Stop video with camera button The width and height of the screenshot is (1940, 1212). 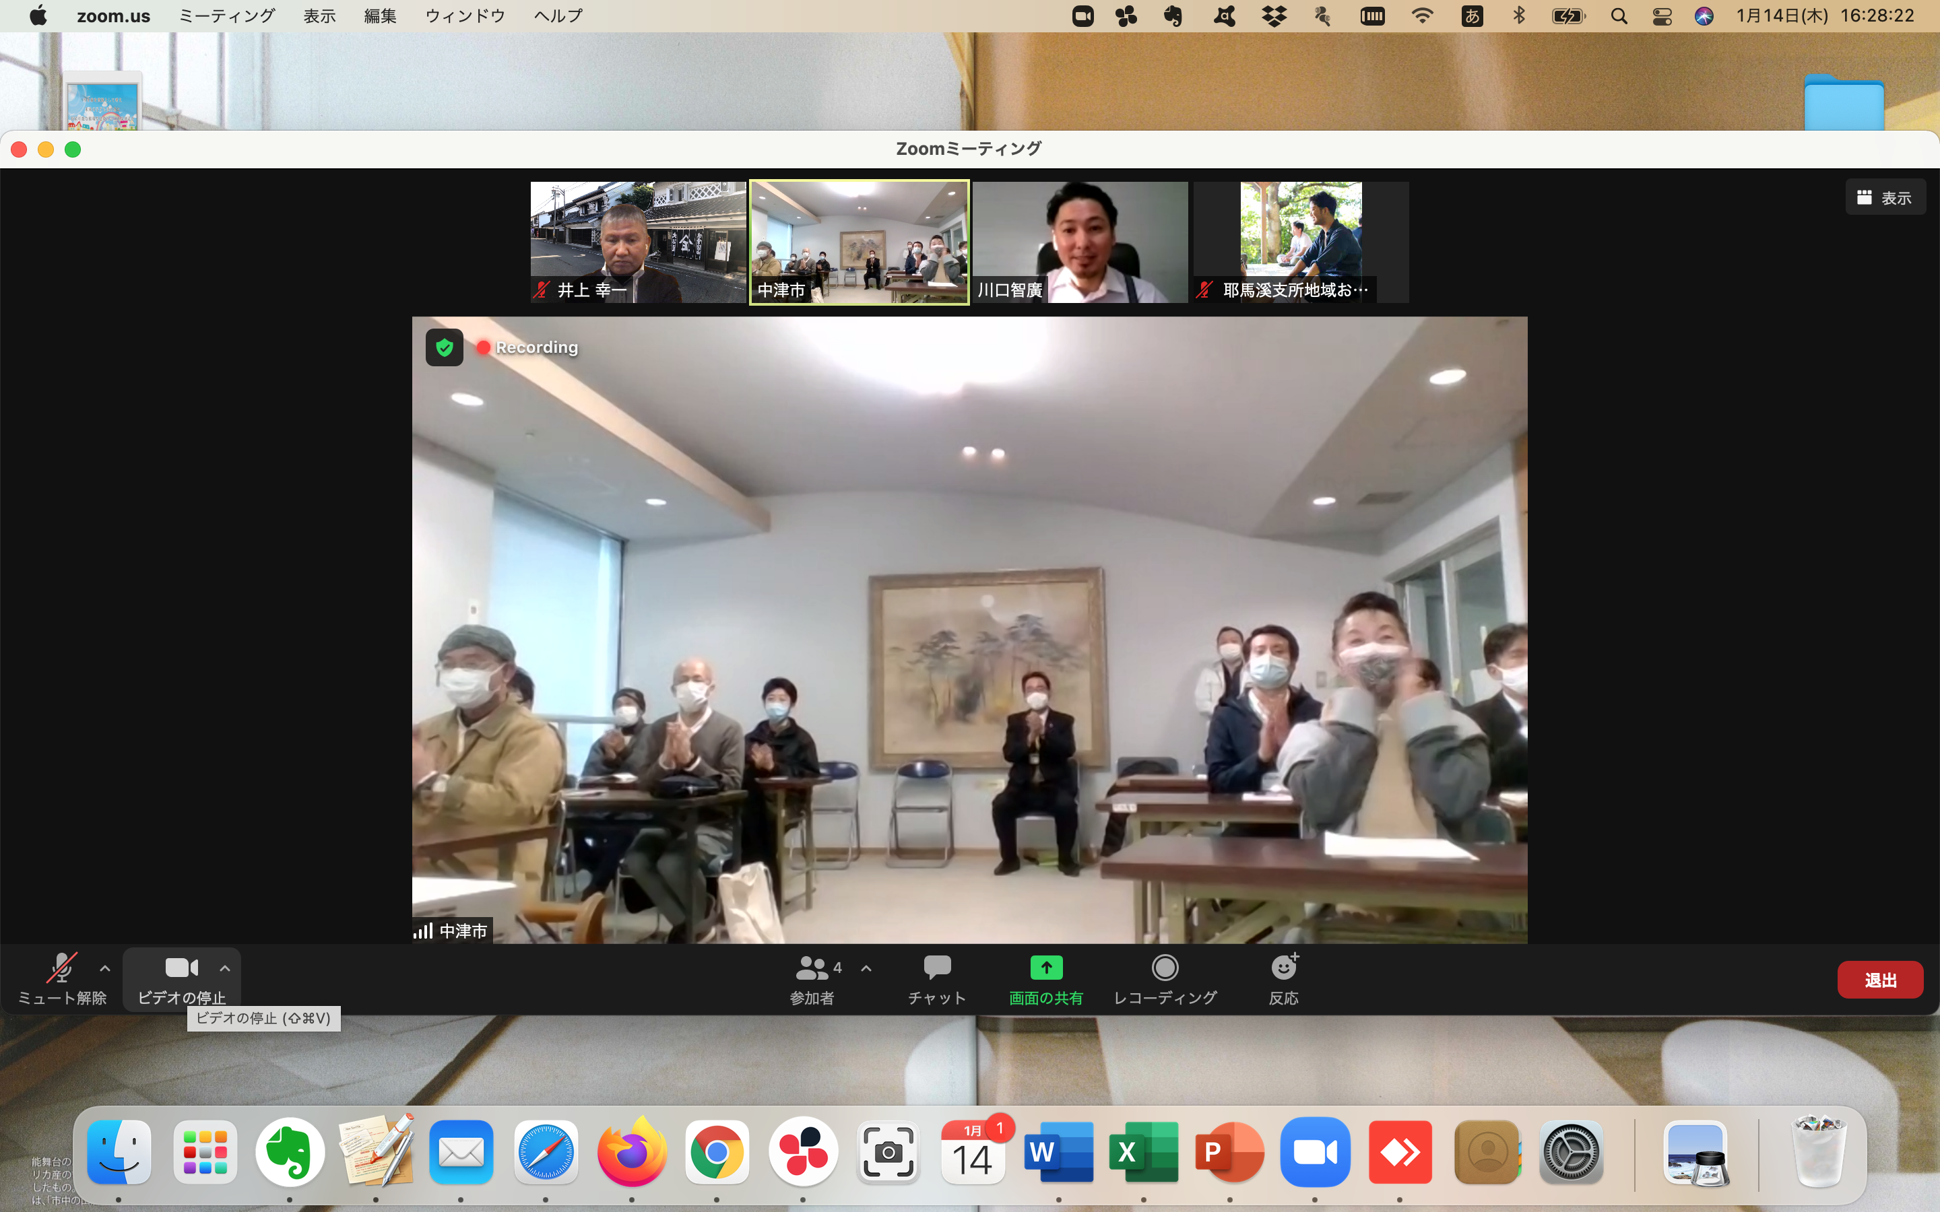[x=181, y=968]
